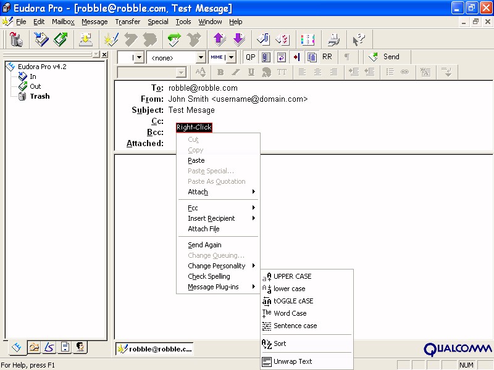Select the Out mailbox in tree
This screenshot has width=494, height=370.
pos(35,86)
